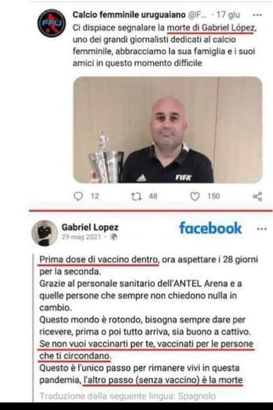This screenshot has width=273, height=410.
Task: Click the globe public privacy icon
Action: [x=114, y=237]
